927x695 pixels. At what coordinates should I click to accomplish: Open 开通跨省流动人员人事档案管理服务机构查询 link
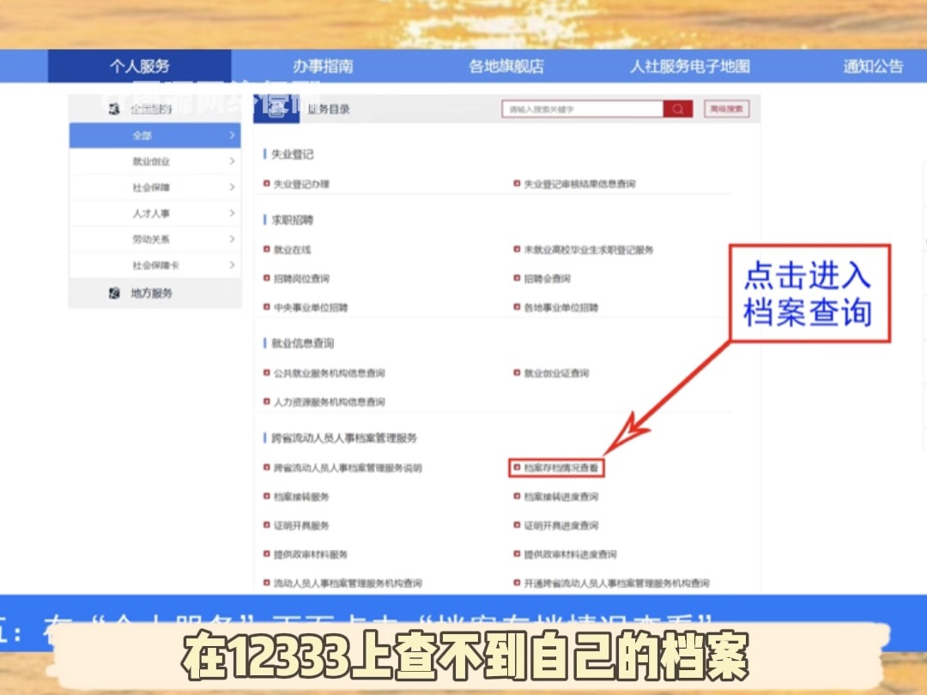tap(616, 583)
